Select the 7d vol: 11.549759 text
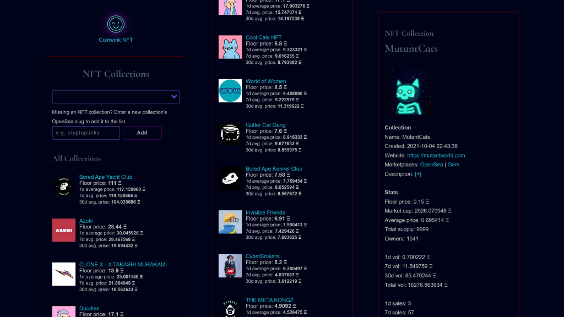 coord(408,266)
